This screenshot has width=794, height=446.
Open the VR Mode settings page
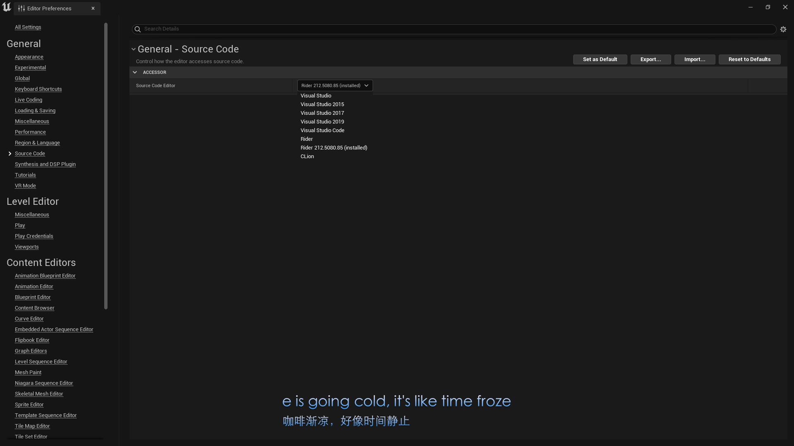click(x=25, y=185)
